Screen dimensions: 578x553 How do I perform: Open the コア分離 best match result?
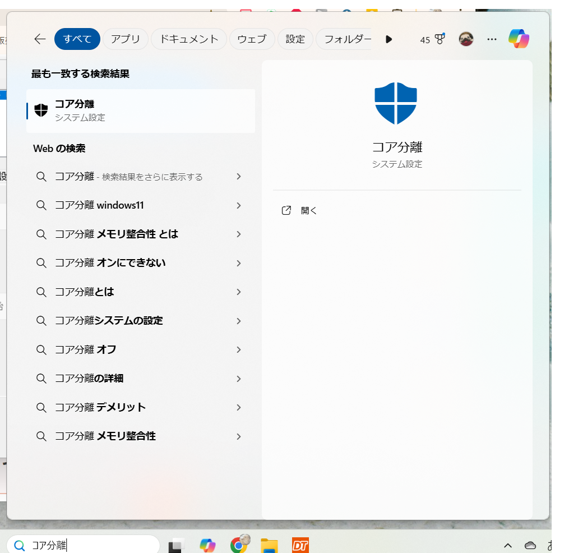pos(141,110)
